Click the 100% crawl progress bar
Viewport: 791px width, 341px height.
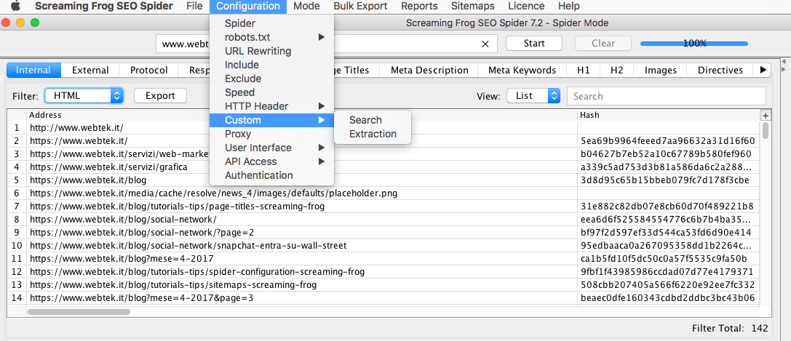[694, 44]
